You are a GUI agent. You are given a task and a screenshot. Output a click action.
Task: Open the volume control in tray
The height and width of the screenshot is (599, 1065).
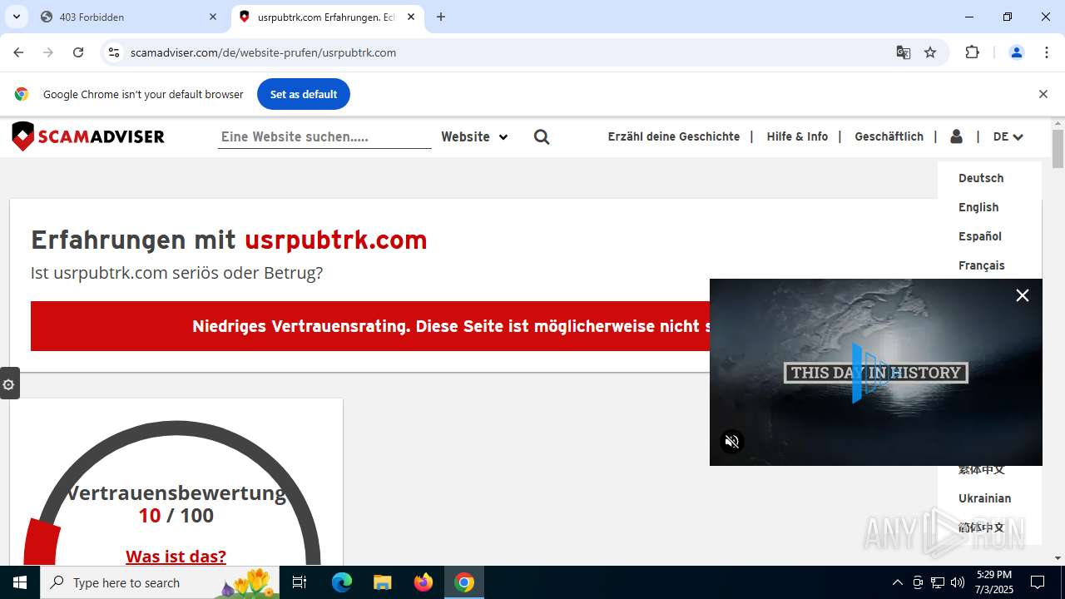click(x=958, y=582)
